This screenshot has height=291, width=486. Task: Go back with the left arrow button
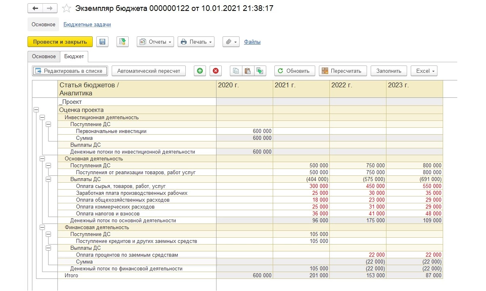point(35,8)
